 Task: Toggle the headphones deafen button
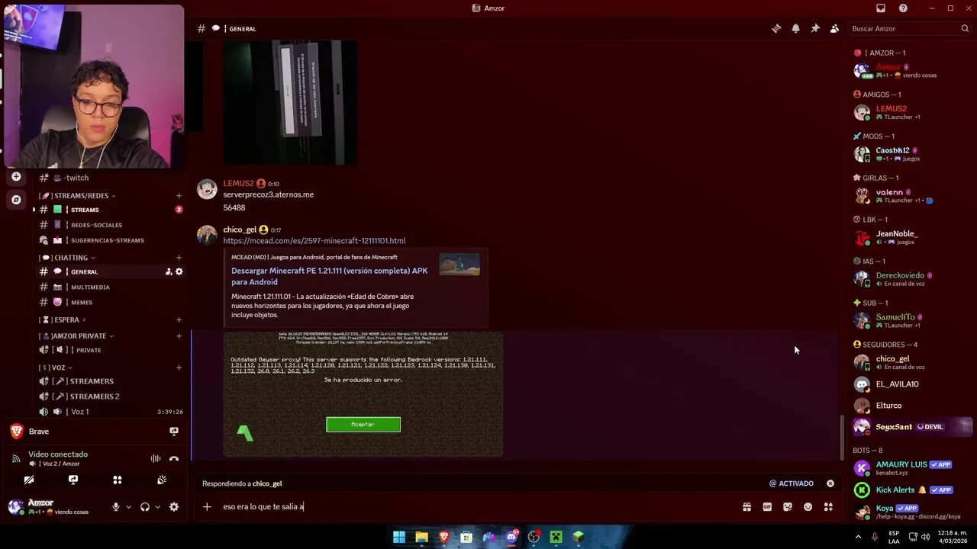[x=144, y=507]
